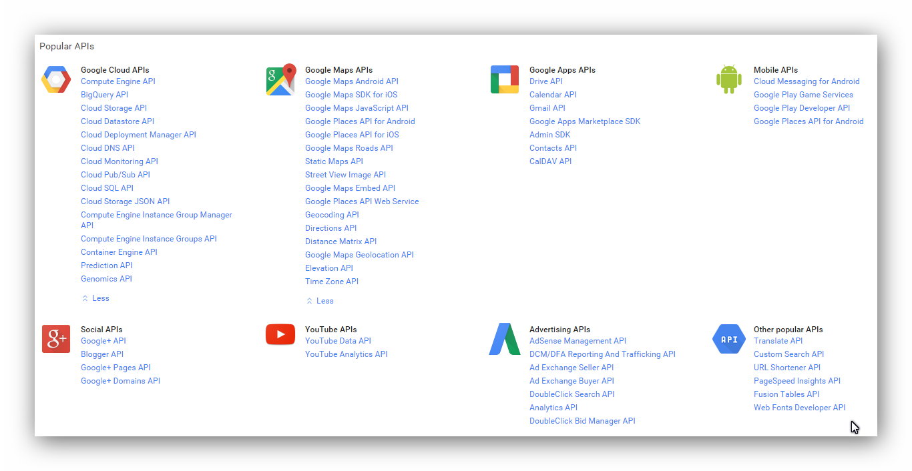Open Street View Image API
This screenshot has width=912, height=471.
(x=345, y=175)
